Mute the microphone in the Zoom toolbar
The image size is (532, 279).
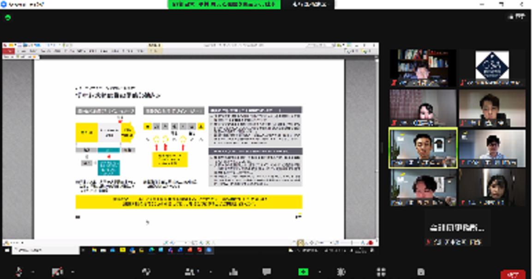point(18,272)
